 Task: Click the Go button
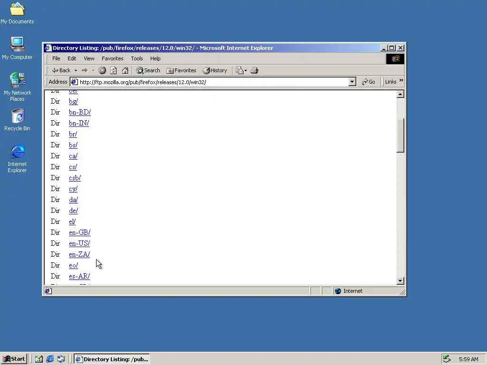point(369,82)
